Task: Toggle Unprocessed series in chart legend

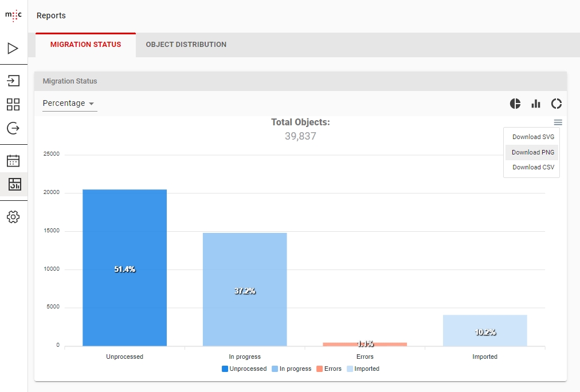Action: coord(244,369)
